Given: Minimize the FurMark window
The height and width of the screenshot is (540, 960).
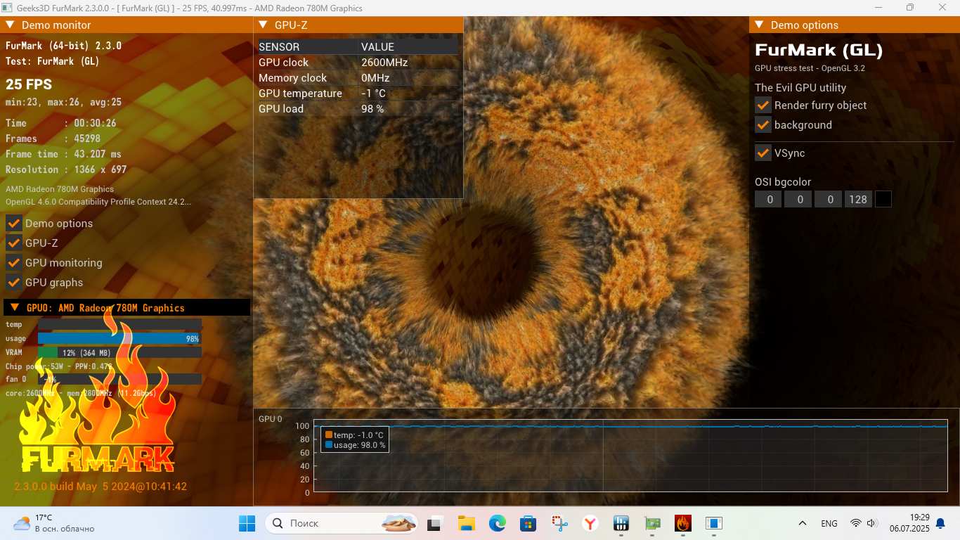Looking at the screenshot, I should tap(878, 8).
